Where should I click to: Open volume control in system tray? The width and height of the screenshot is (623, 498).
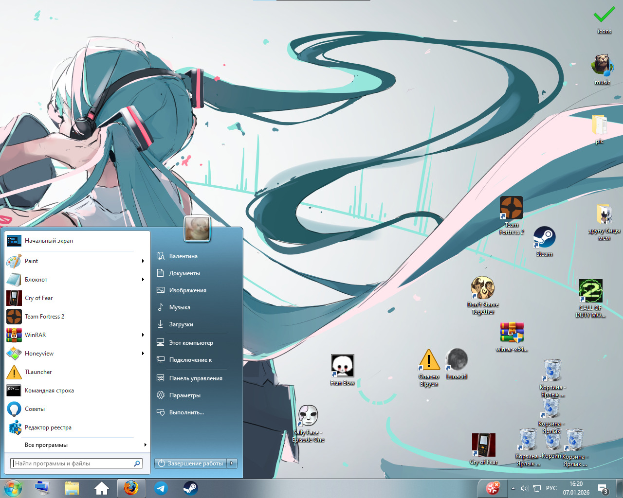click(524, 488)
